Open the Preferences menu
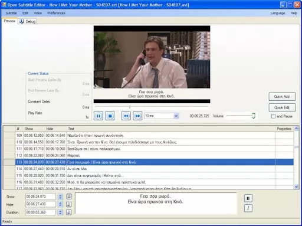The image size is (302, 226). (x=56, y=13)
